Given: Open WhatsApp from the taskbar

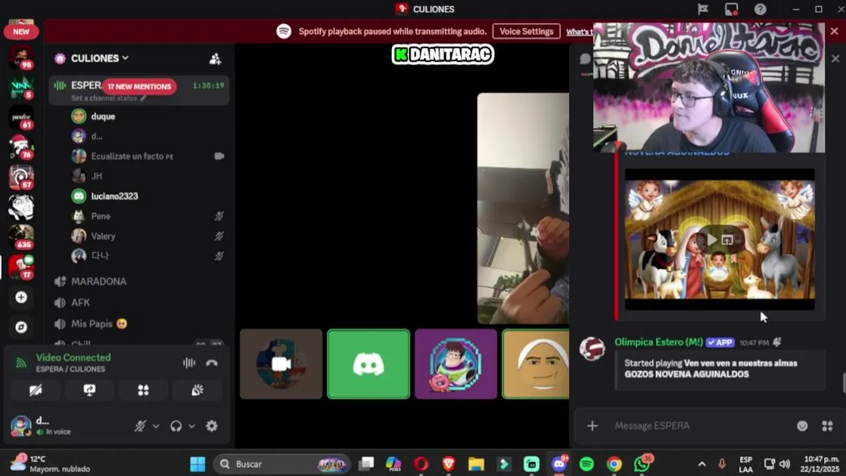Looking at the screenshot, I should point(642,464).
